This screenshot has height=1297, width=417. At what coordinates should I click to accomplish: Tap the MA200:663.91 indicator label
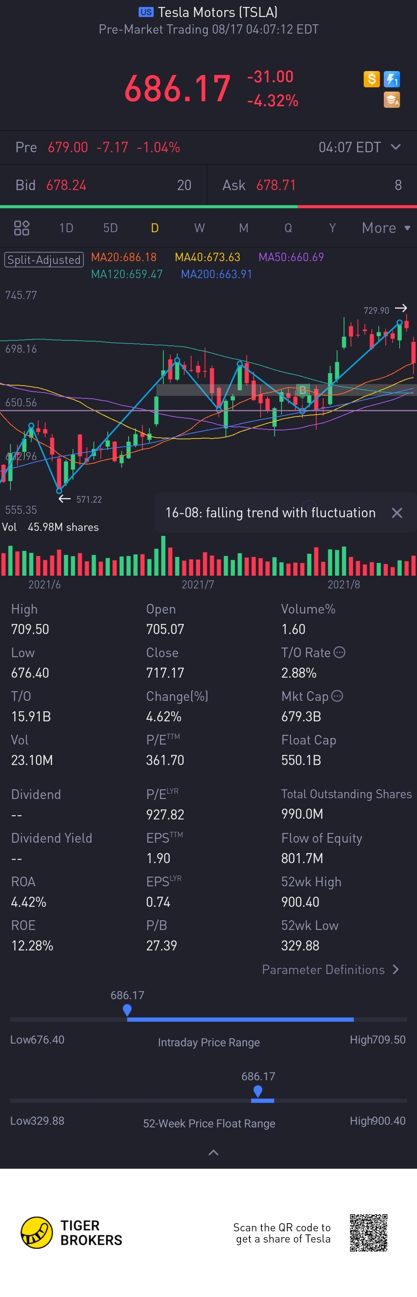tap(216, 274)
